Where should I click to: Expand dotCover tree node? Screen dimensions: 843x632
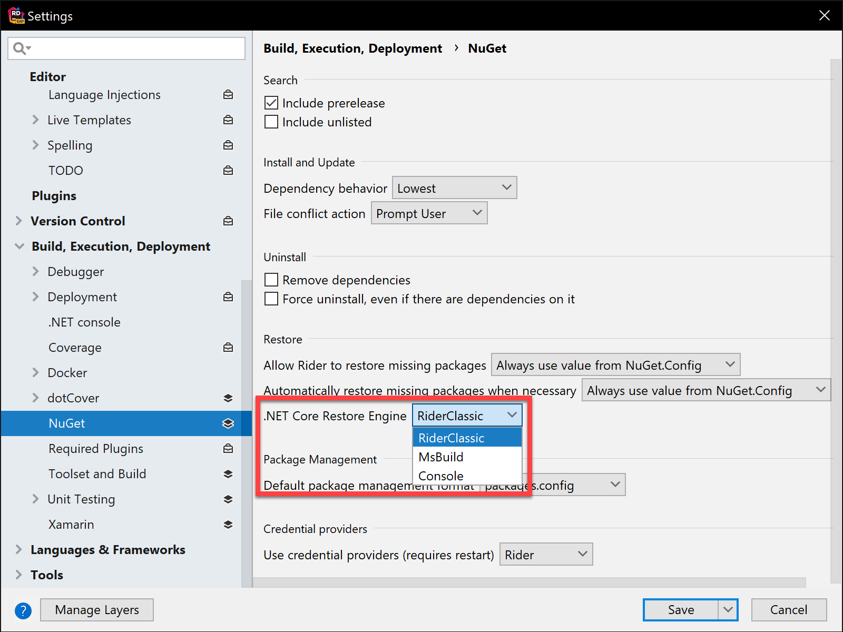point(35,398)
